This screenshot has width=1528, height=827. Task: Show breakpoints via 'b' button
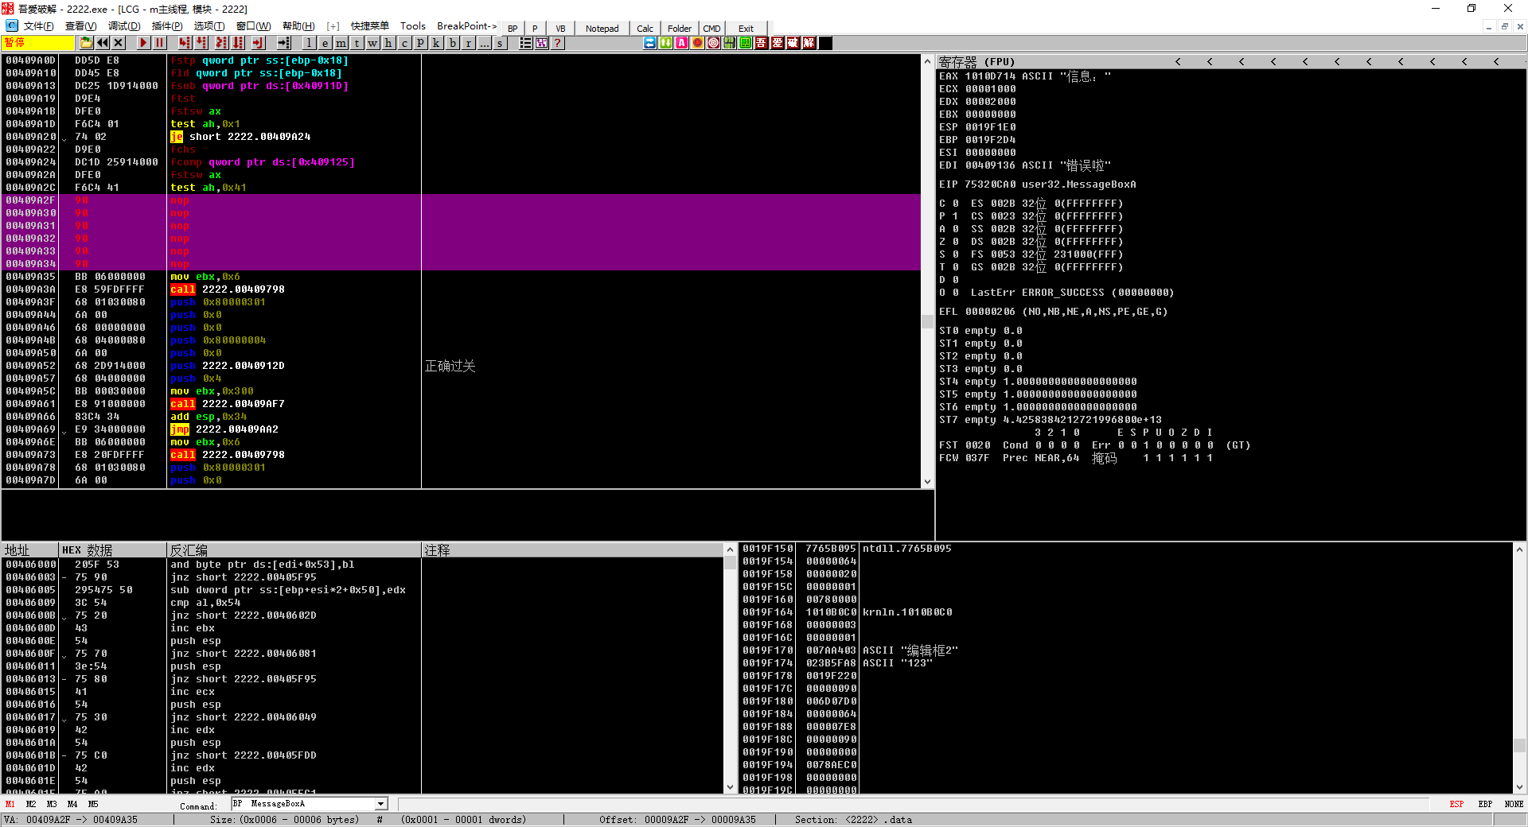tap(453, 43)
